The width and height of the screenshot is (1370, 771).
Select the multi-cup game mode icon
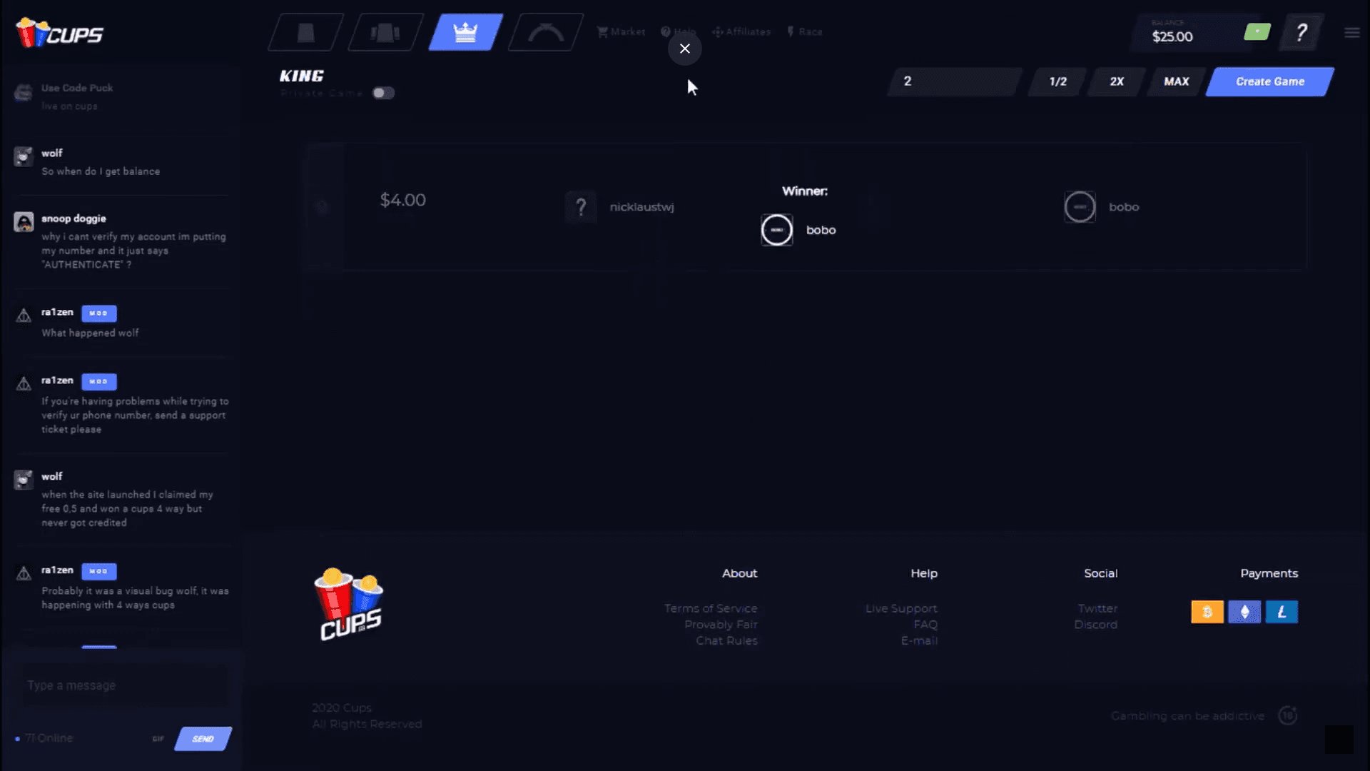pos(385,33)
